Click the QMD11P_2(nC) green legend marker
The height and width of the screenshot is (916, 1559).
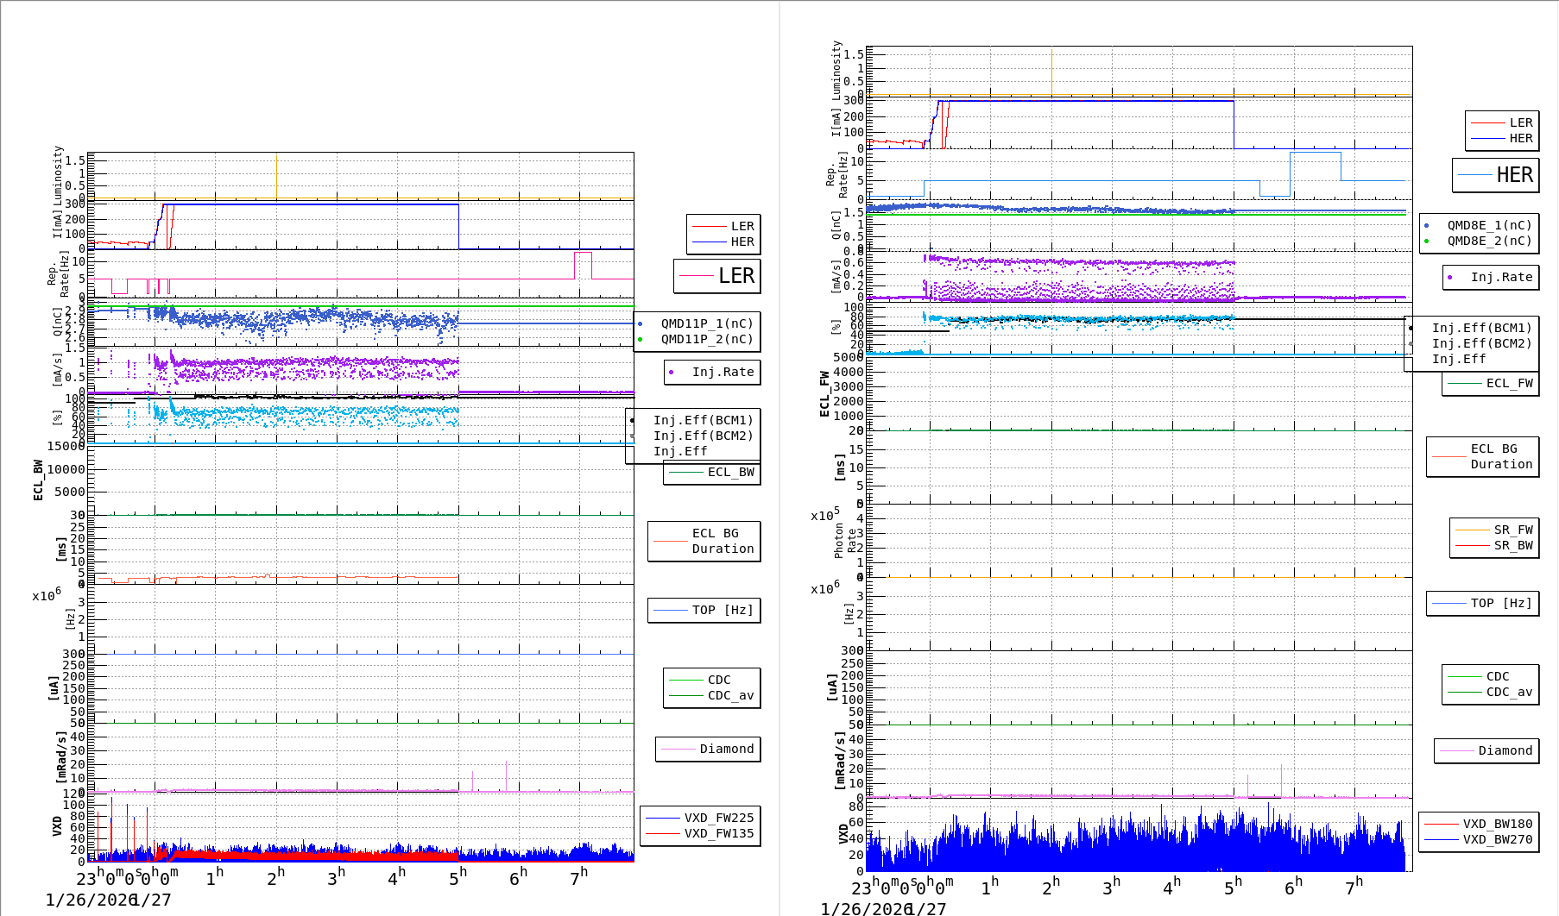click(x=640, y=339)
